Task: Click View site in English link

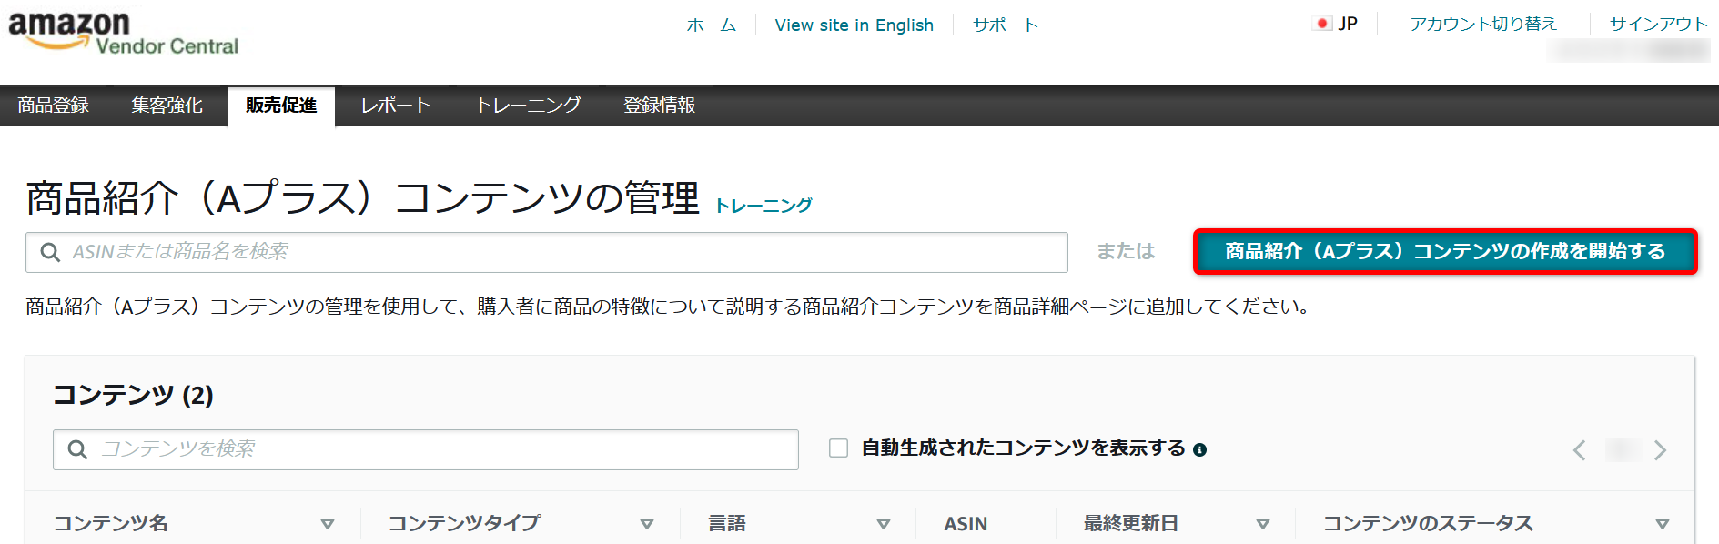Action: tap(854, 25)
